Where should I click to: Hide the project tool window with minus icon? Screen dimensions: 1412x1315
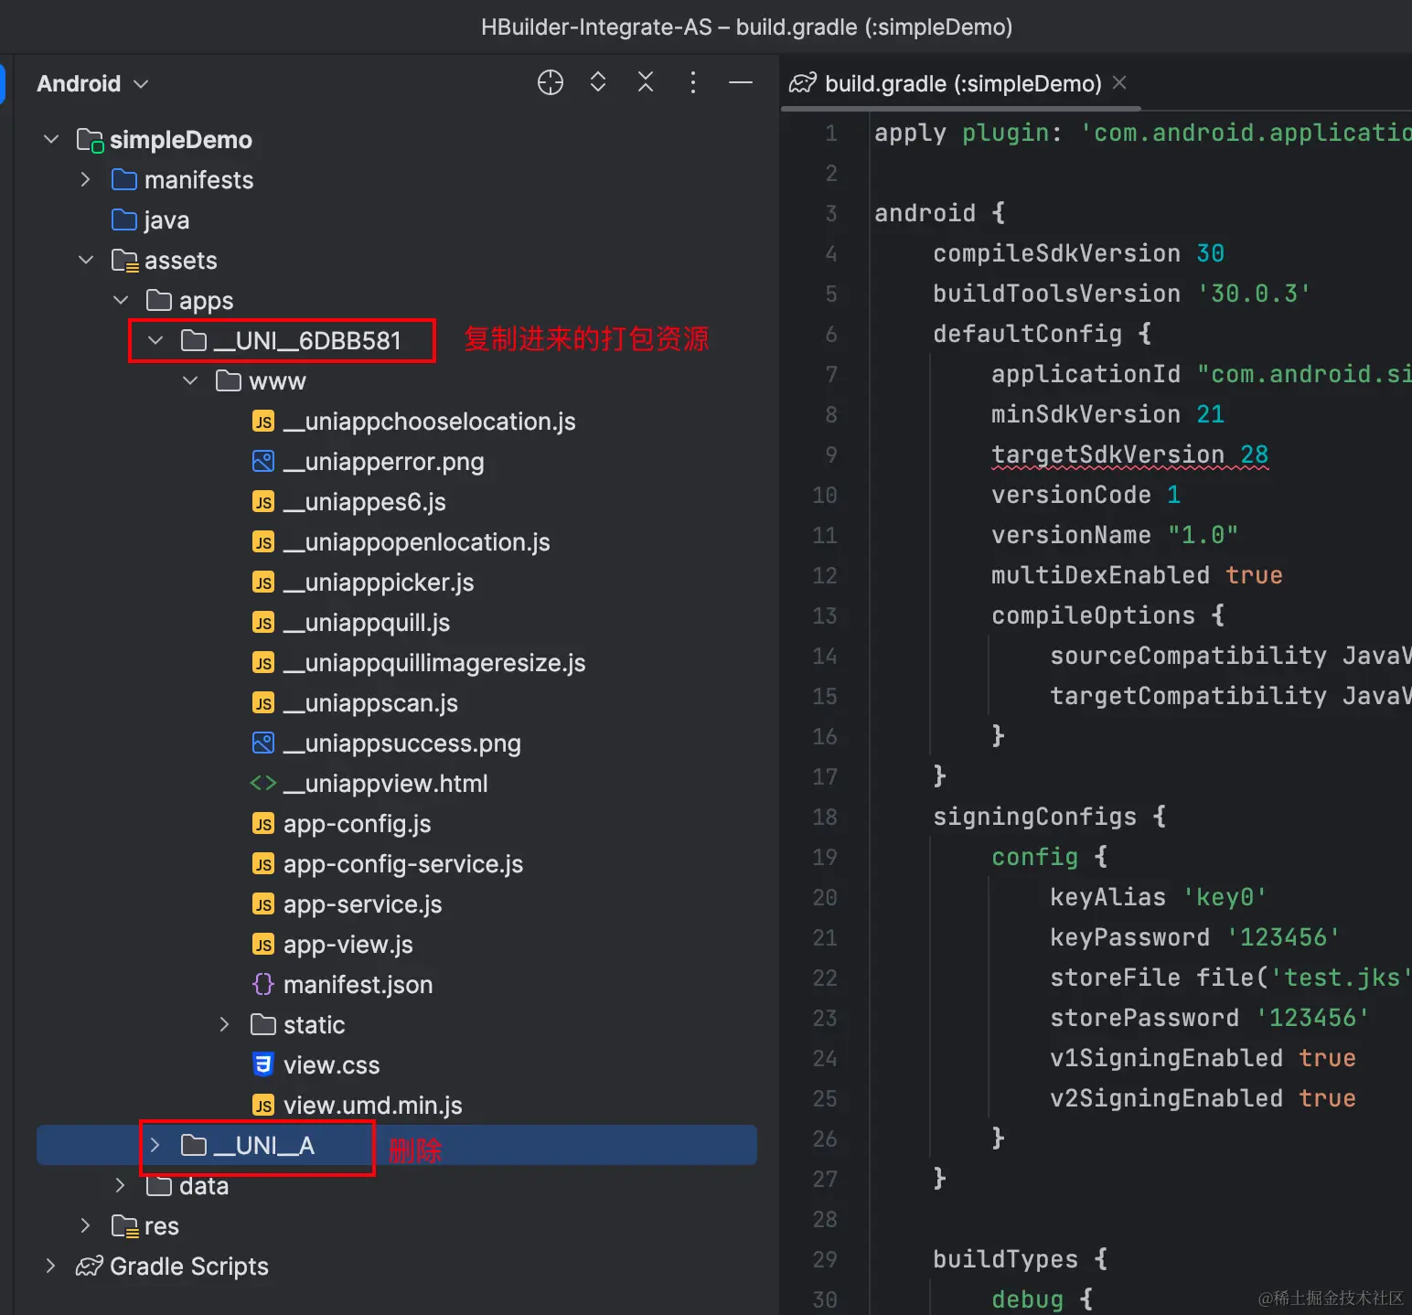(740, 83)
